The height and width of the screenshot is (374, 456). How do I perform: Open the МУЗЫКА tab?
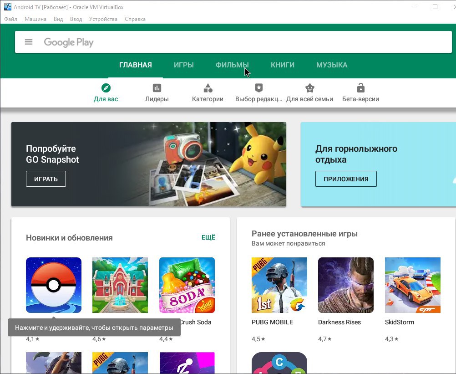[332, 65]
